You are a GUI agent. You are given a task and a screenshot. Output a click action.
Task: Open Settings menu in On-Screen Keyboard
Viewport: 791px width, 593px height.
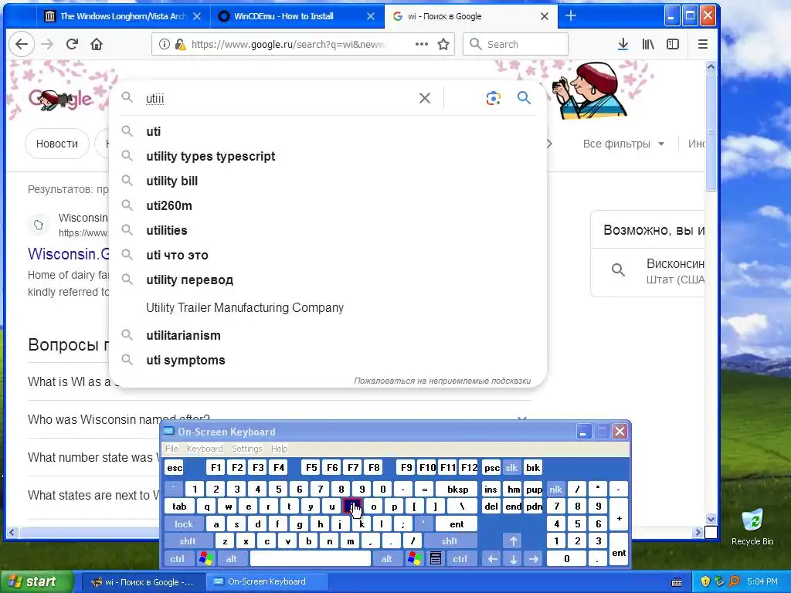click(x=246, y=449)
